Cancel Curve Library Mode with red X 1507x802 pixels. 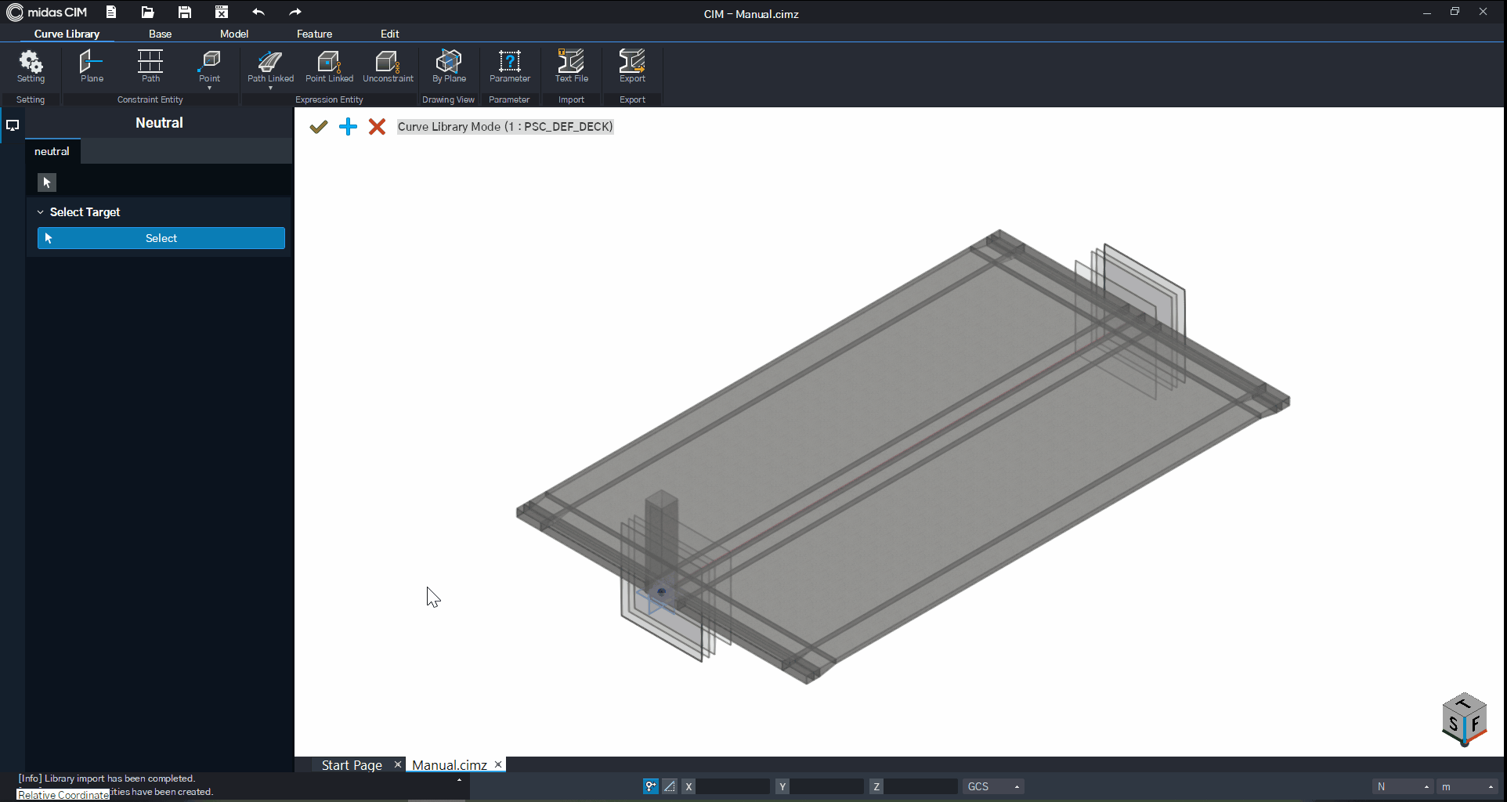click(x=377, y=127)
